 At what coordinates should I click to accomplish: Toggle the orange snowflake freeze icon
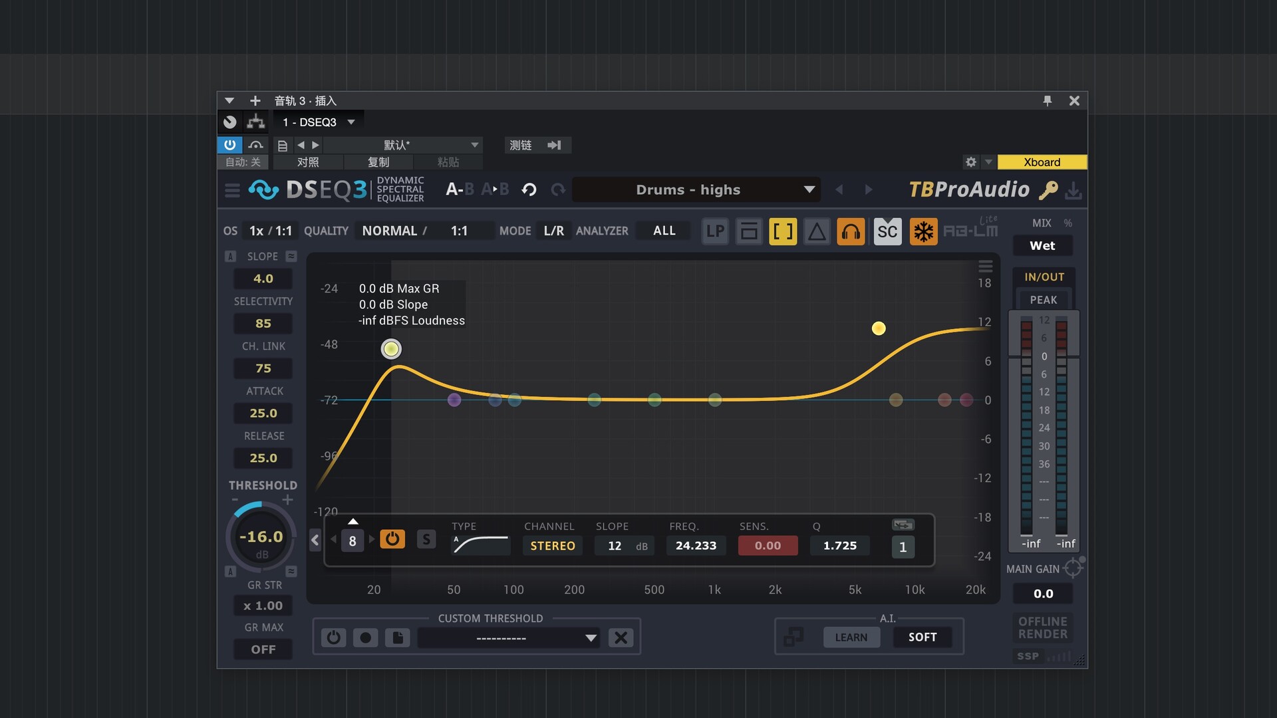point(923,231)
